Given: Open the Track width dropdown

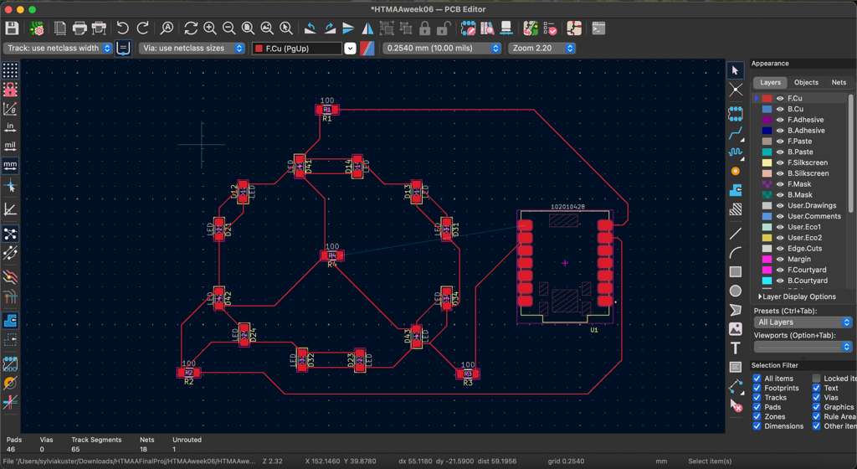Looking at the screenshot, I should click(59, 49).
